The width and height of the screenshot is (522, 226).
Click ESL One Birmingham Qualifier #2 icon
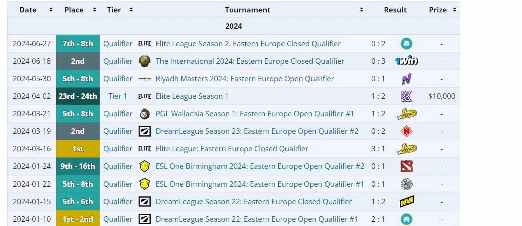pyautogui.click(x=144, y=166)
